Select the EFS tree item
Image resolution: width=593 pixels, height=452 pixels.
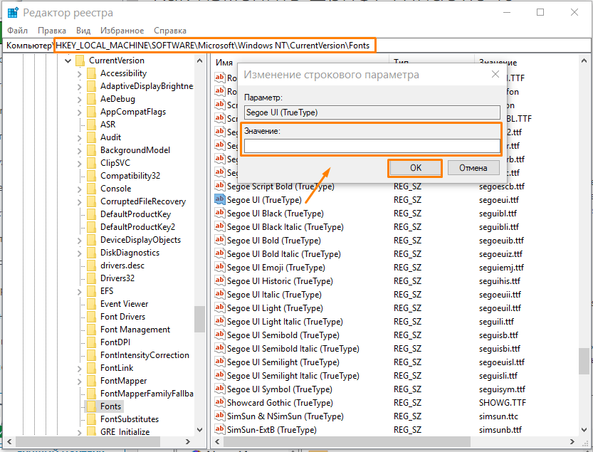(107, 291)
